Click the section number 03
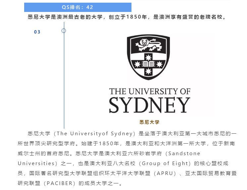Screen dimensions: 247x190 pyautogui.click(x=37, y=32)
